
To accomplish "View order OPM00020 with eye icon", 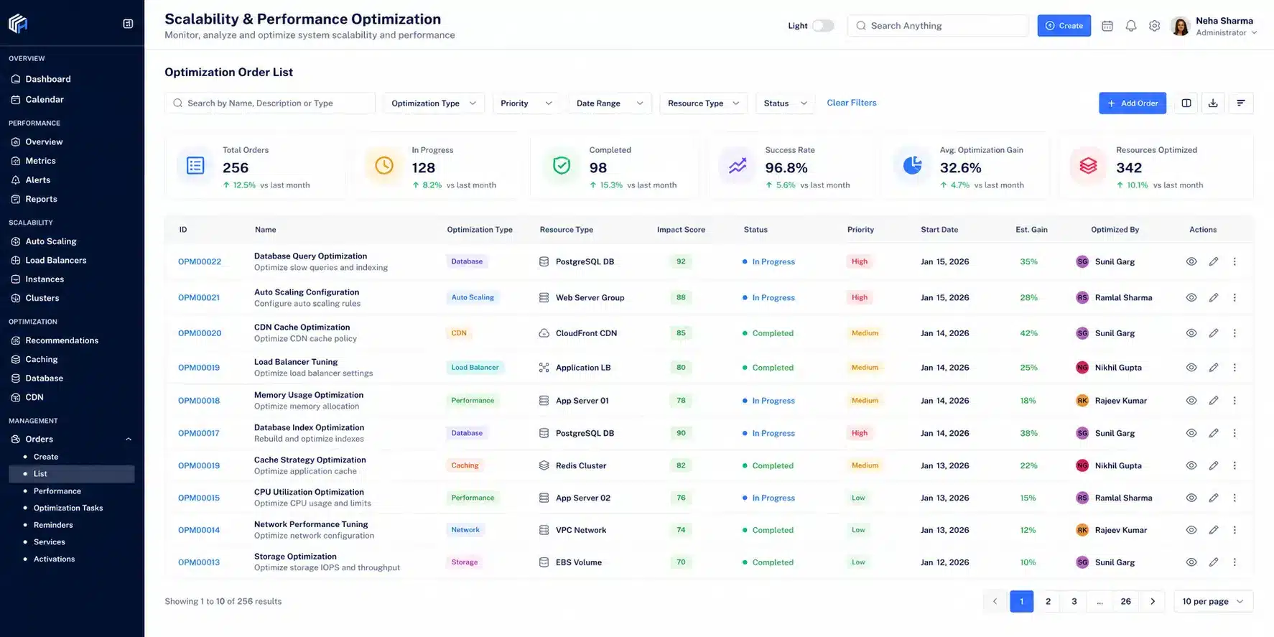I will click(1191, 333).
